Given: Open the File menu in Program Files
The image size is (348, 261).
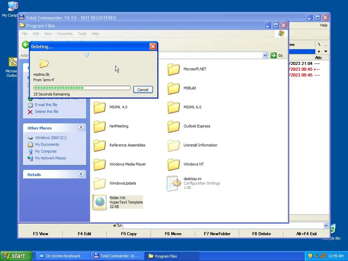Looking at the screenshot, I should (24, 34).
